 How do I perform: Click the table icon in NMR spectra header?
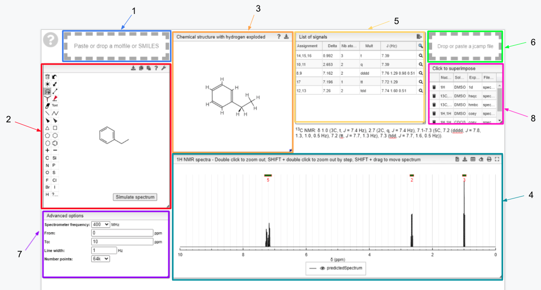point(473,159)
